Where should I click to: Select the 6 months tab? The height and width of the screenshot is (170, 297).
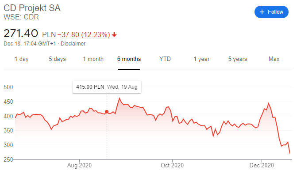pos(129,59)
